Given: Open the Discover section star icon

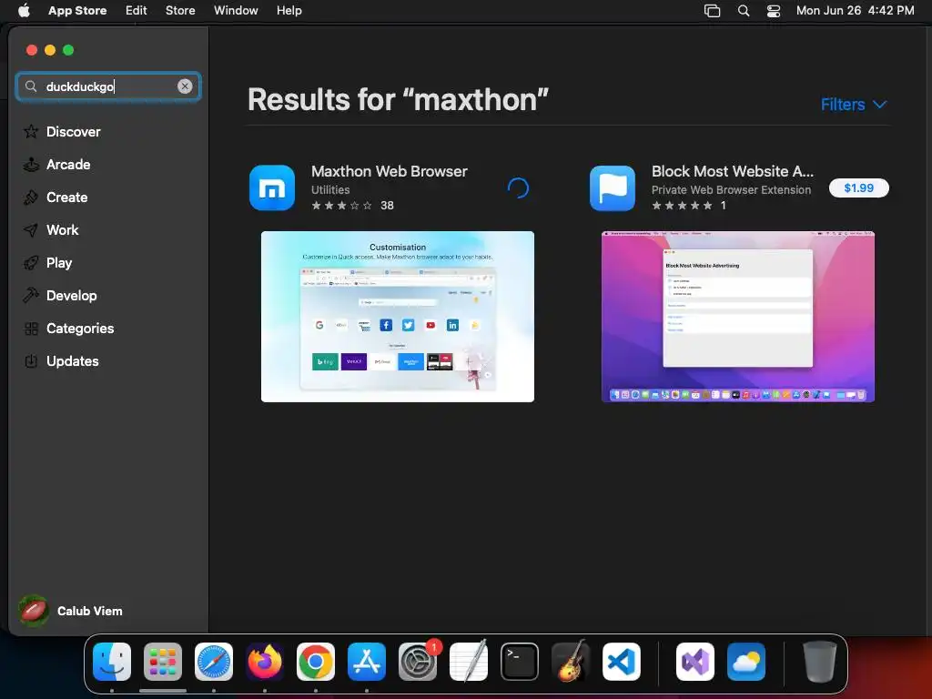Looking at the screenshot, I should point(31,131).
